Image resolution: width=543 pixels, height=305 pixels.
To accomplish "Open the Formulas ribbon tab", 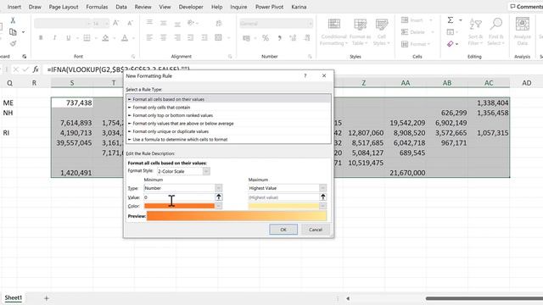I will tap(97, 7).
